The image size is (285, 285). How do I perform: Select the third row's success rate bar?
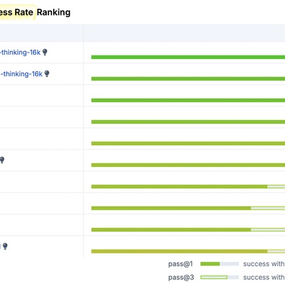point(188,100)
